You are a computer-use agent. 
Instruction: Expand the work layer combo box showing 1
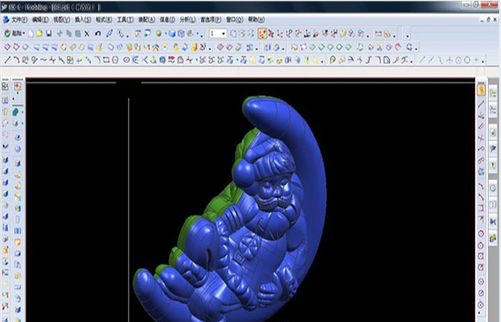tap(218, 34)
